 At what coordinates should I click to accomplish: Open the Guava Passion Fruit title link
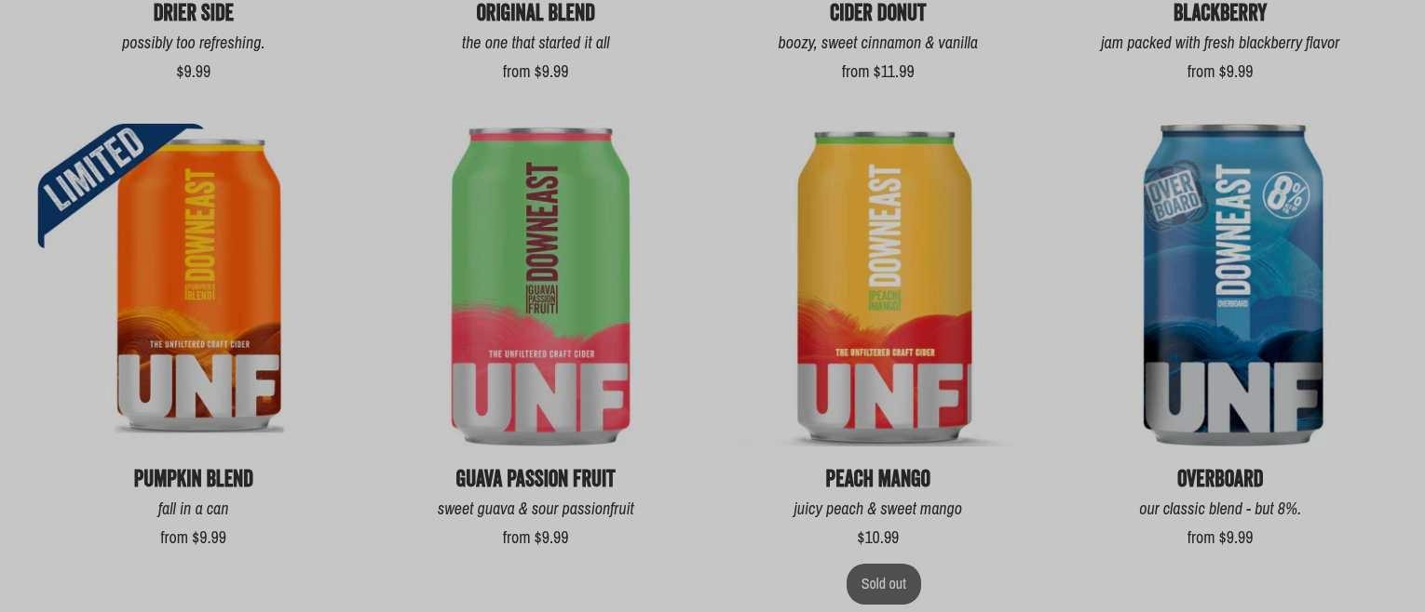[536, 479]
